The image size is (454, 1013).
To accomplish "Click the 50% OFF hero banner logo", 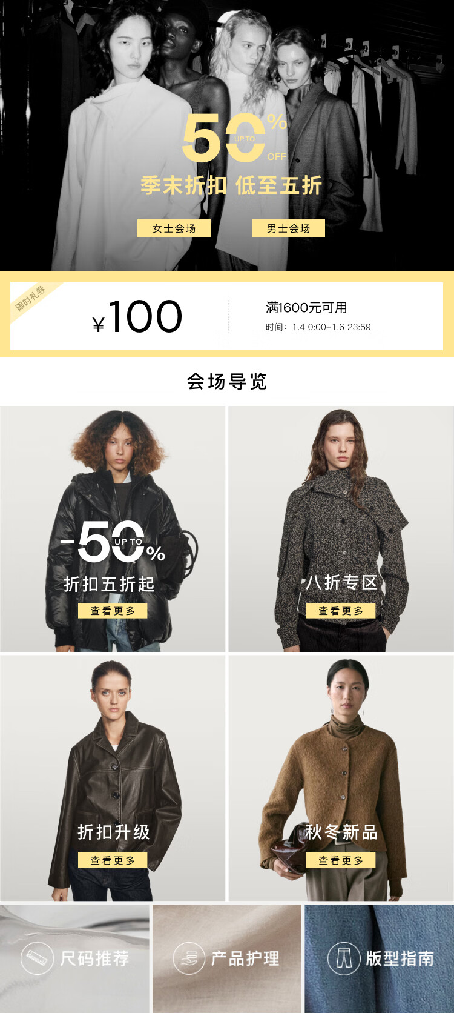I will [235, 138].
